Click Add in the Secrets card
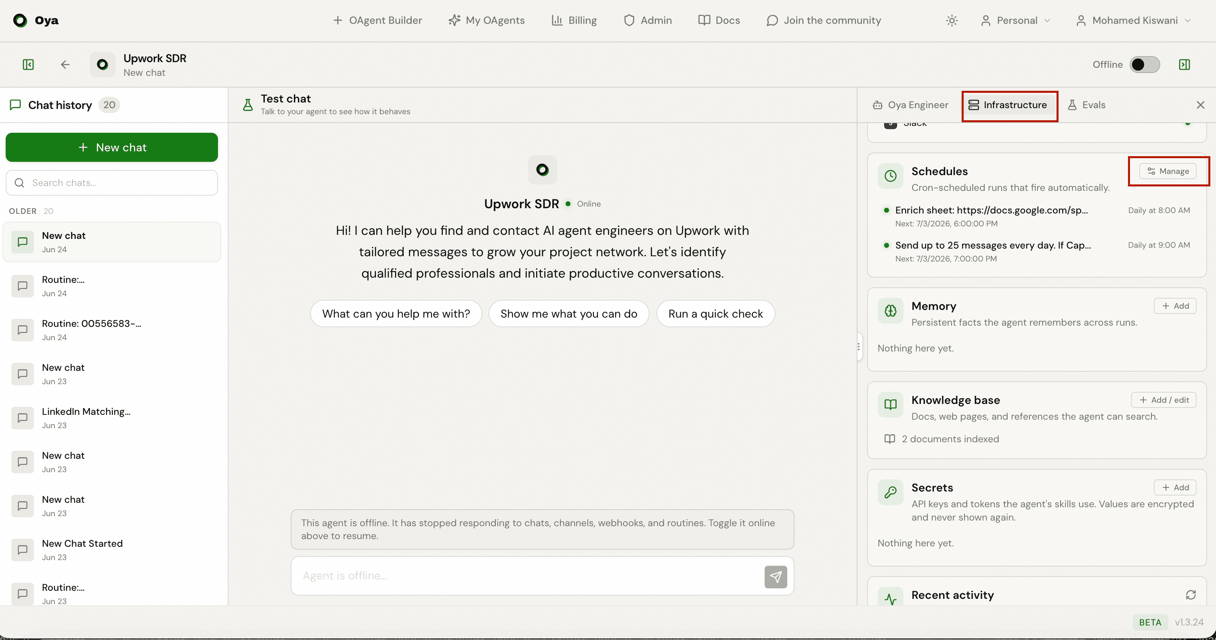This screenshot has height=640, width=1216. pyautogui.click(x=1175, y=487)
